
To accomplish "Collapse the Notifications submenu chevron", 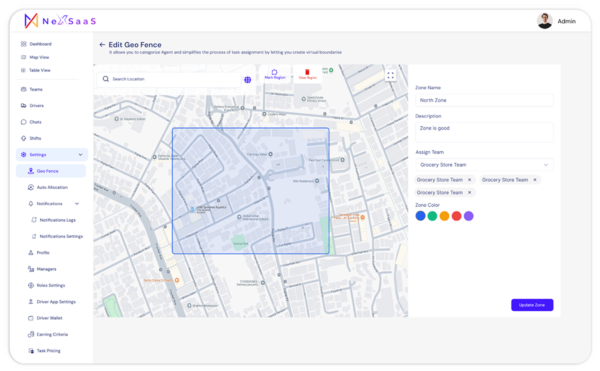I will [x=77, y=204].
